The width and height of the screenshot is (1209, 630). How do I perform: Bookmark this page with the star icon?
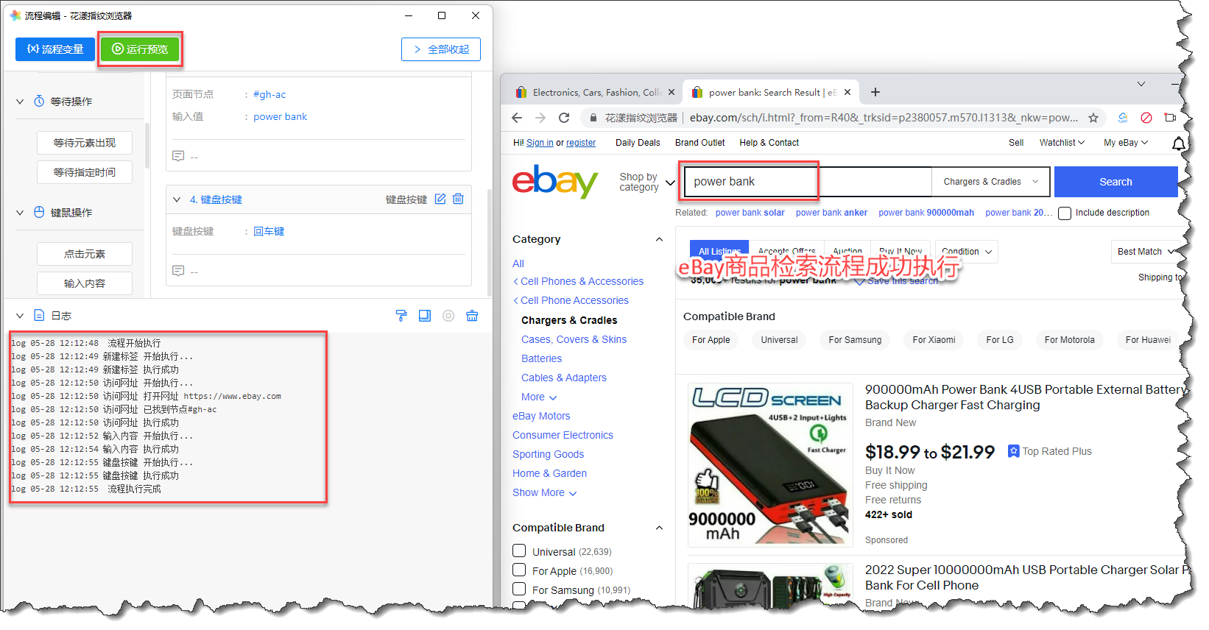coord(1093,118)
